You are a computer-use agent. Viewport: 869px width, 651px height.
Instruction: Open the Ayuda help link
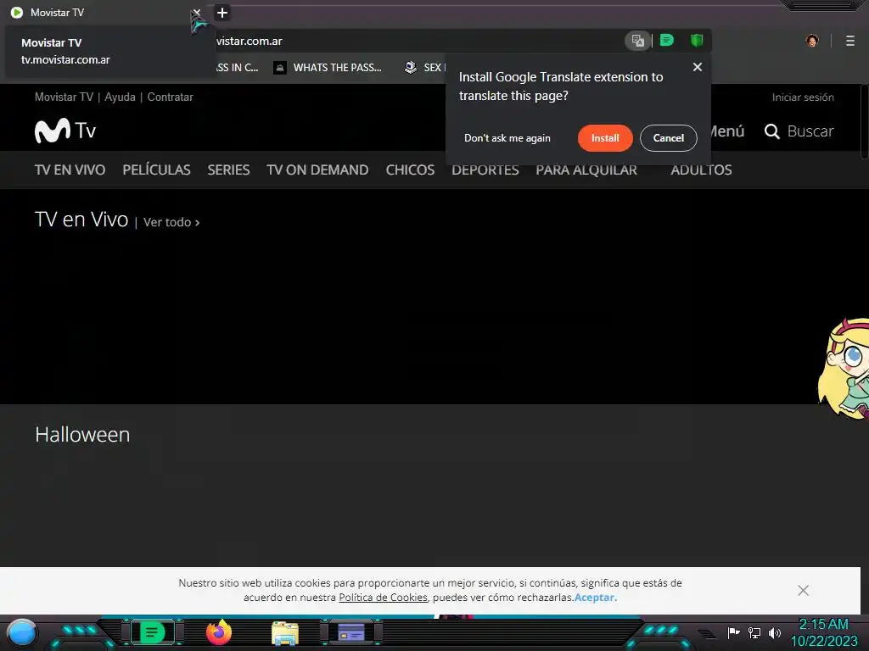pos(120,97)
